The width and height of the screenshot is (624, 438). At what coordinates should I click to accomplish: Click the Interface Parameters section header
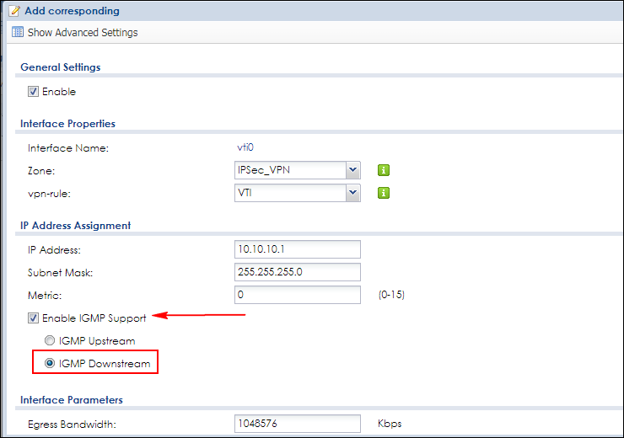(x=72, y=400)
